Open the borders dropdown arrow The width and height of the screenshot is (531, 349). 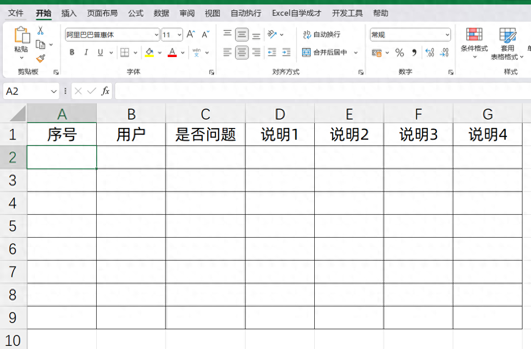pyautogui.click(x=135, y=53)
